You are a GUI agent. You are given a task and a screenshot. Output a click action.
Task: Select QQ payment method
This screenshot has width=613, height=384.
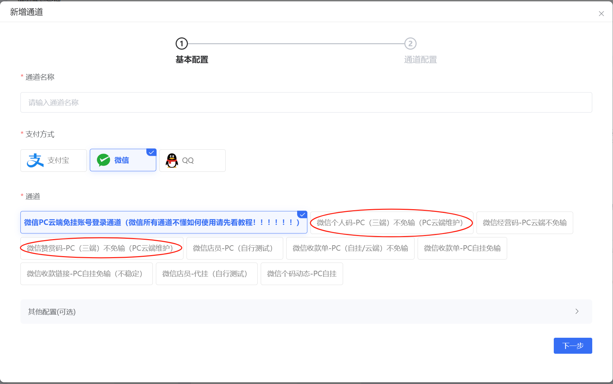tap(192, 161)
